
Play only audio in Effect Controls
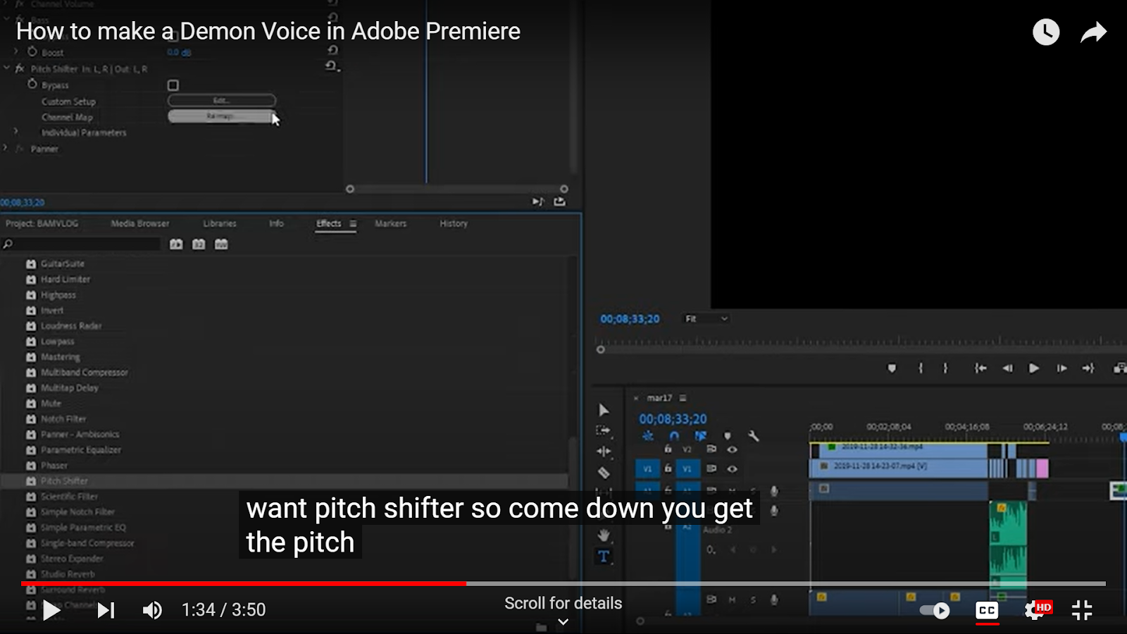(x=537, y=201)
